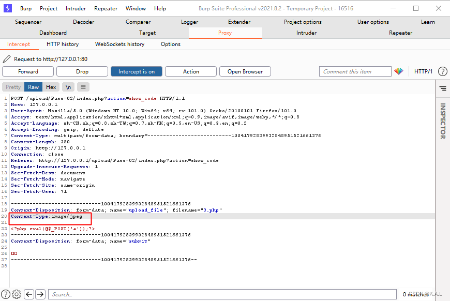Open the Repeater menu in menu bar
This screenshot has height=301, width=450.
[x=106, y=9]
